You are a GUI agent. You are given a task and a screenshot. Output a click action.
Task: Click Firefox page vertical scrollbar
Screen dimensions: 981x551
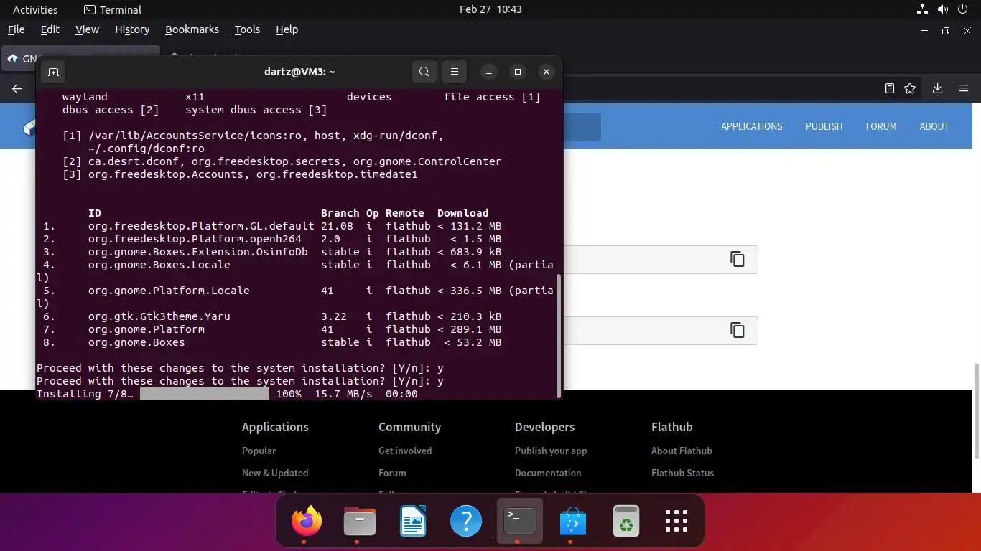977,411
